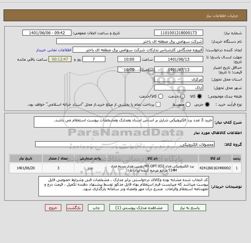Screen dimensions: 251x243
Task: Tick the اسناد خزانه اسلامی payment checkbox
Action: tap(158, 104)
